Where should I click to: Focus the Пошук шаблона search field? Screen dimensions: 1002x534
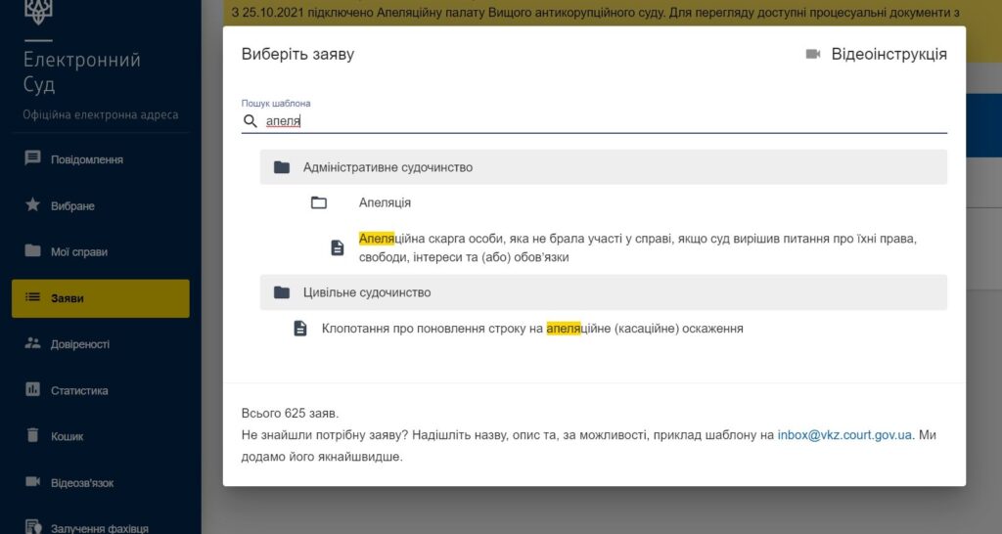coord(594,121)
